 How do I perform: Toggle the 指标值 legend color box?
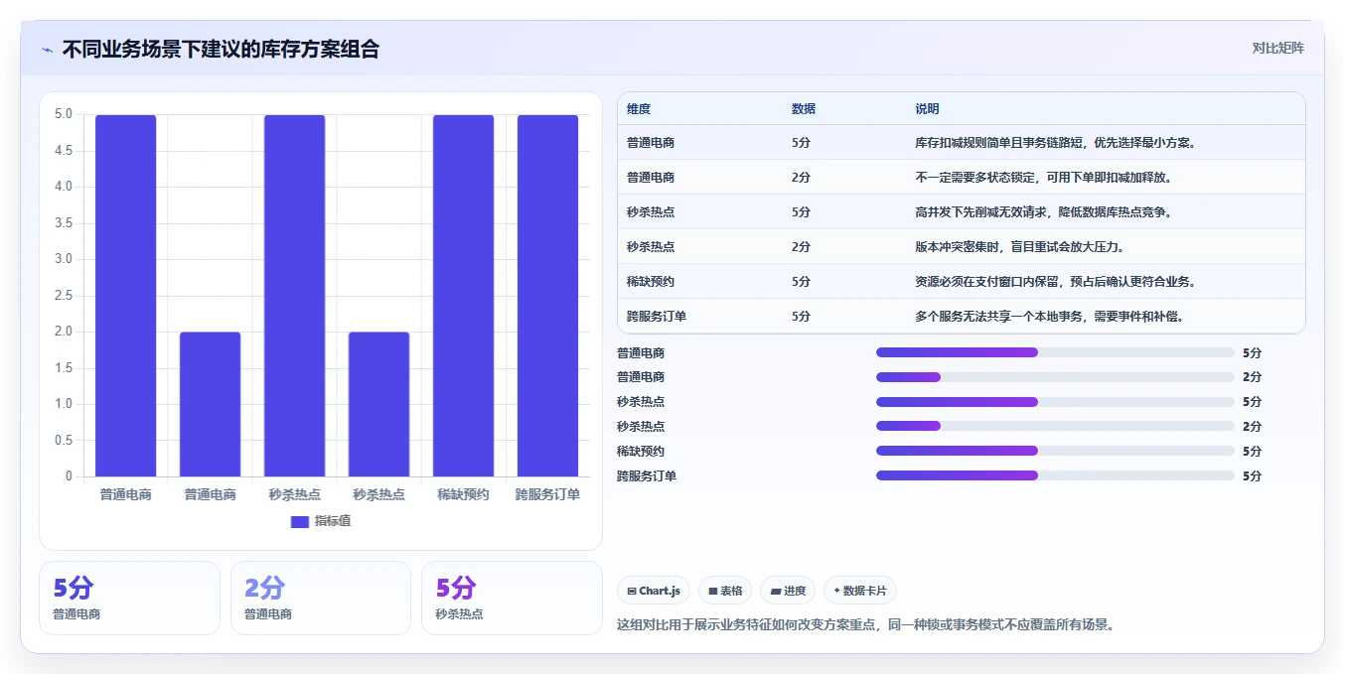[x=300, y=521]
